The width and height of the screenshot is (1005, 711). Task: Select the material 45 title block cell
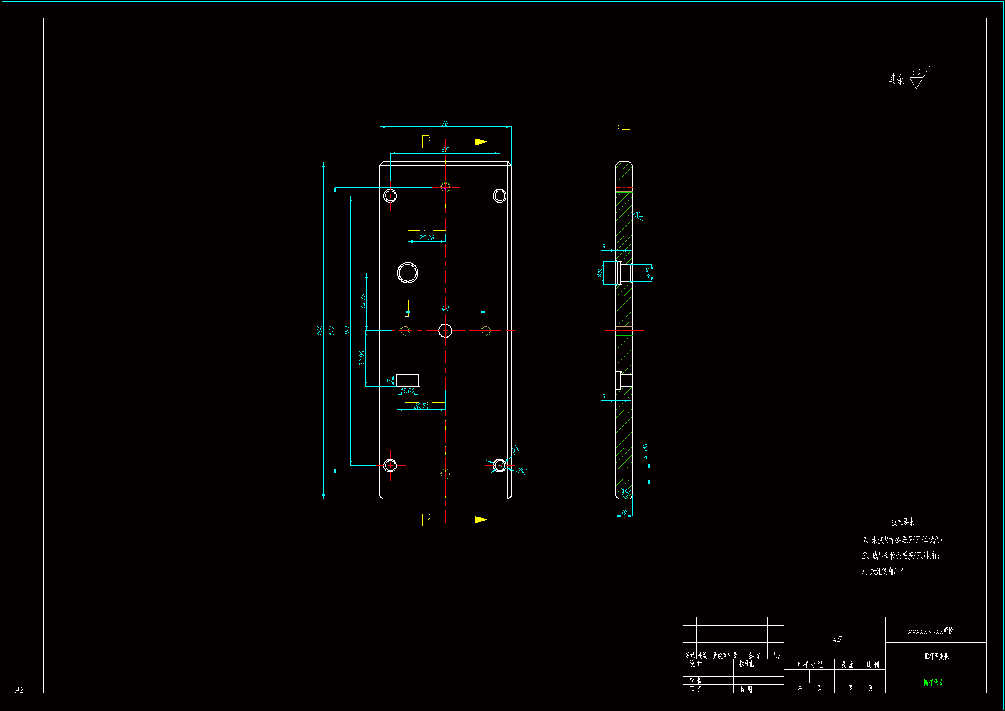coord(837,639)
